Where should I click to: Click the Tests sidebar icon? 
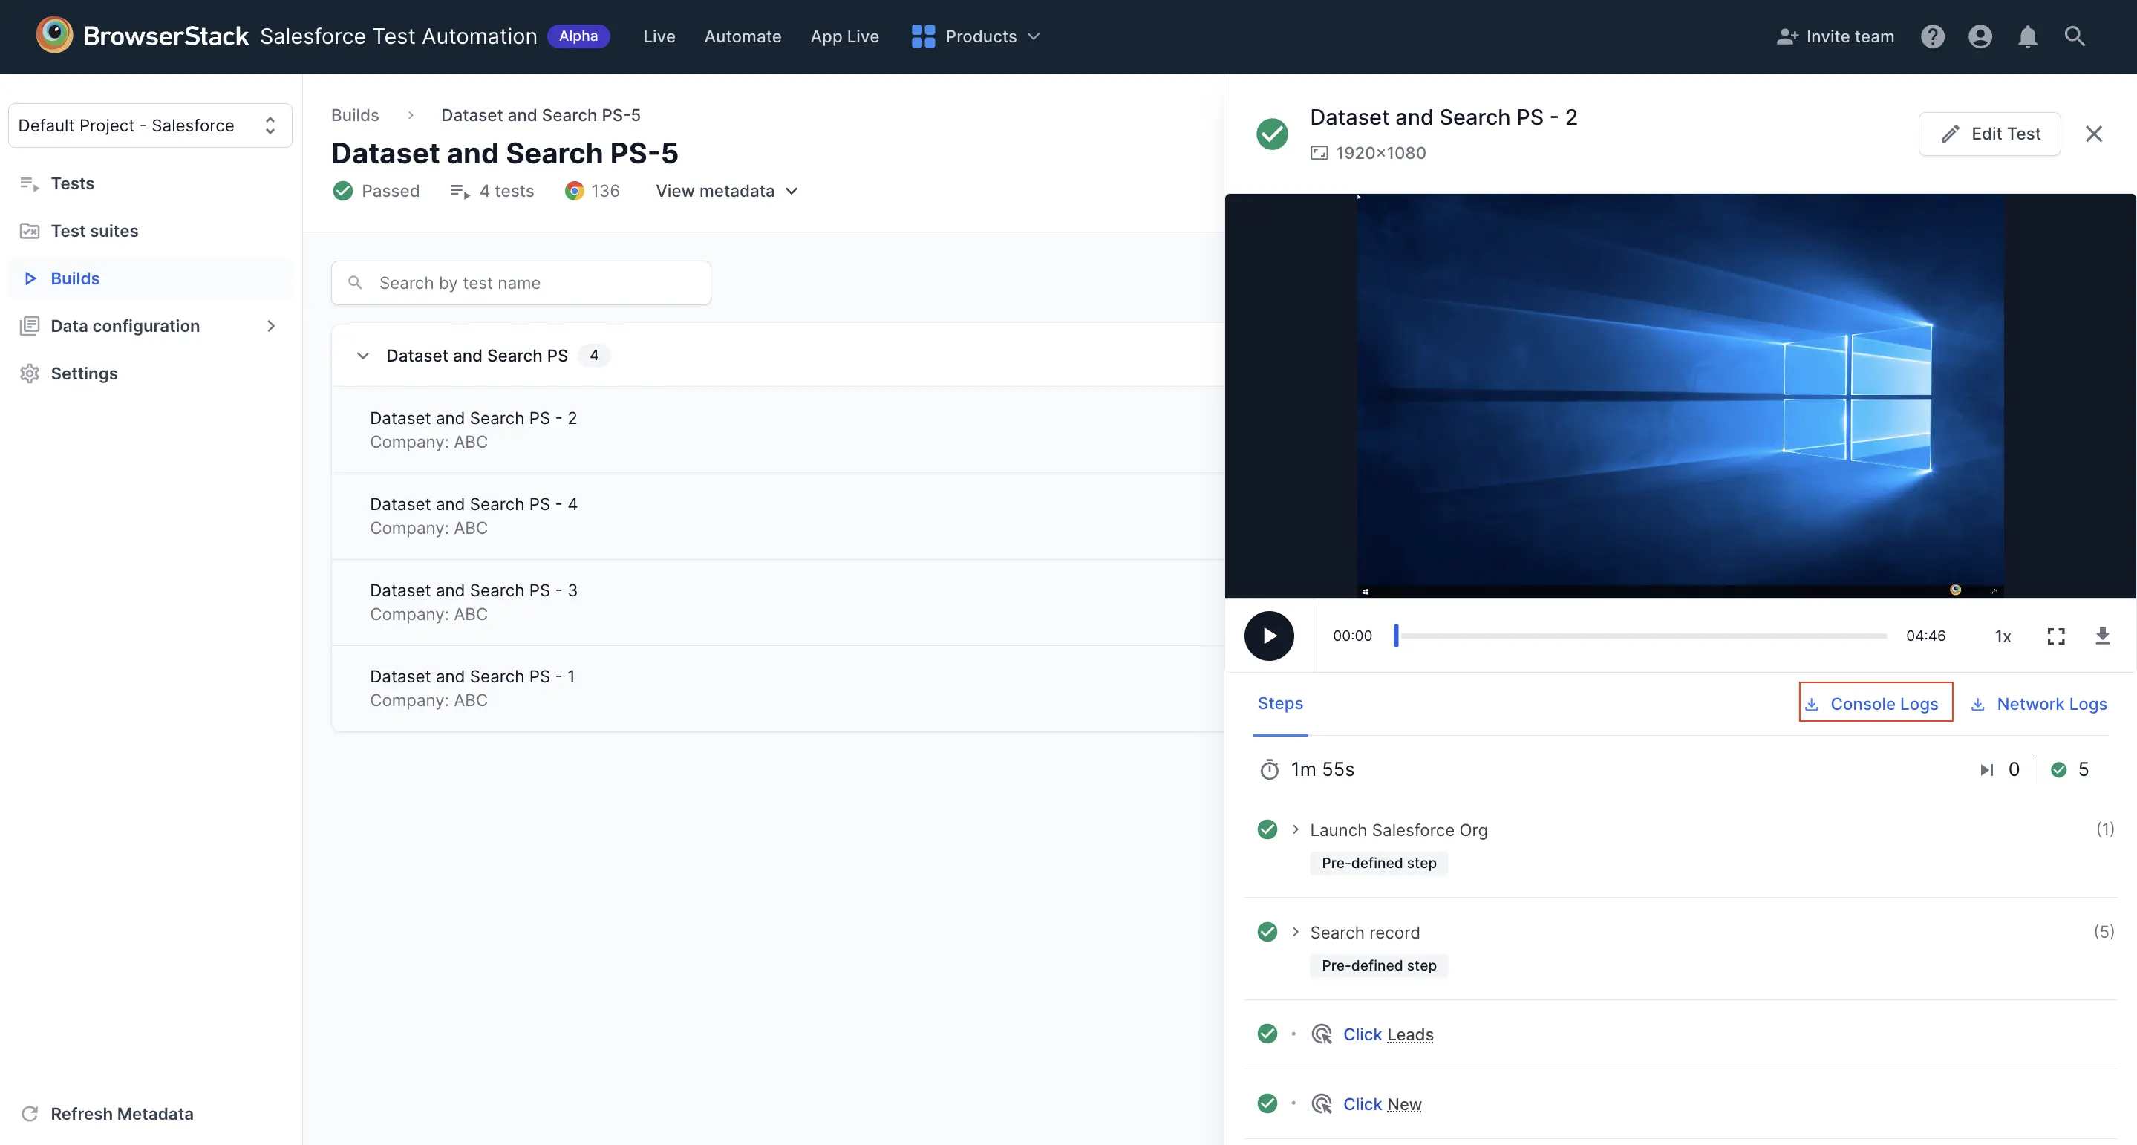[x=30, y=183]
